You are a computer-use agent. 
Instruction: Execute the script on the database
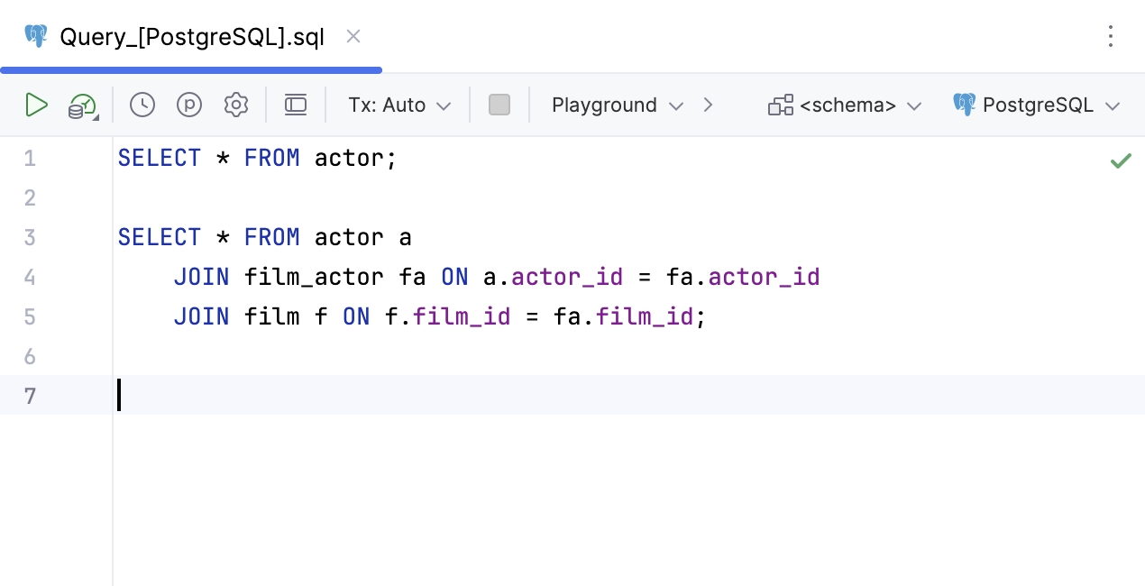click(79, 105)
